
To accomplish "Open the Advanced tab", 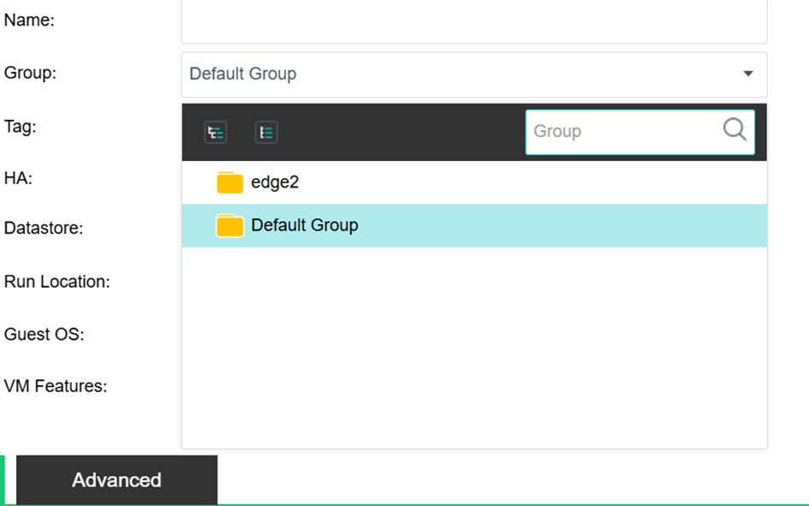I will (x=116, y=480).
